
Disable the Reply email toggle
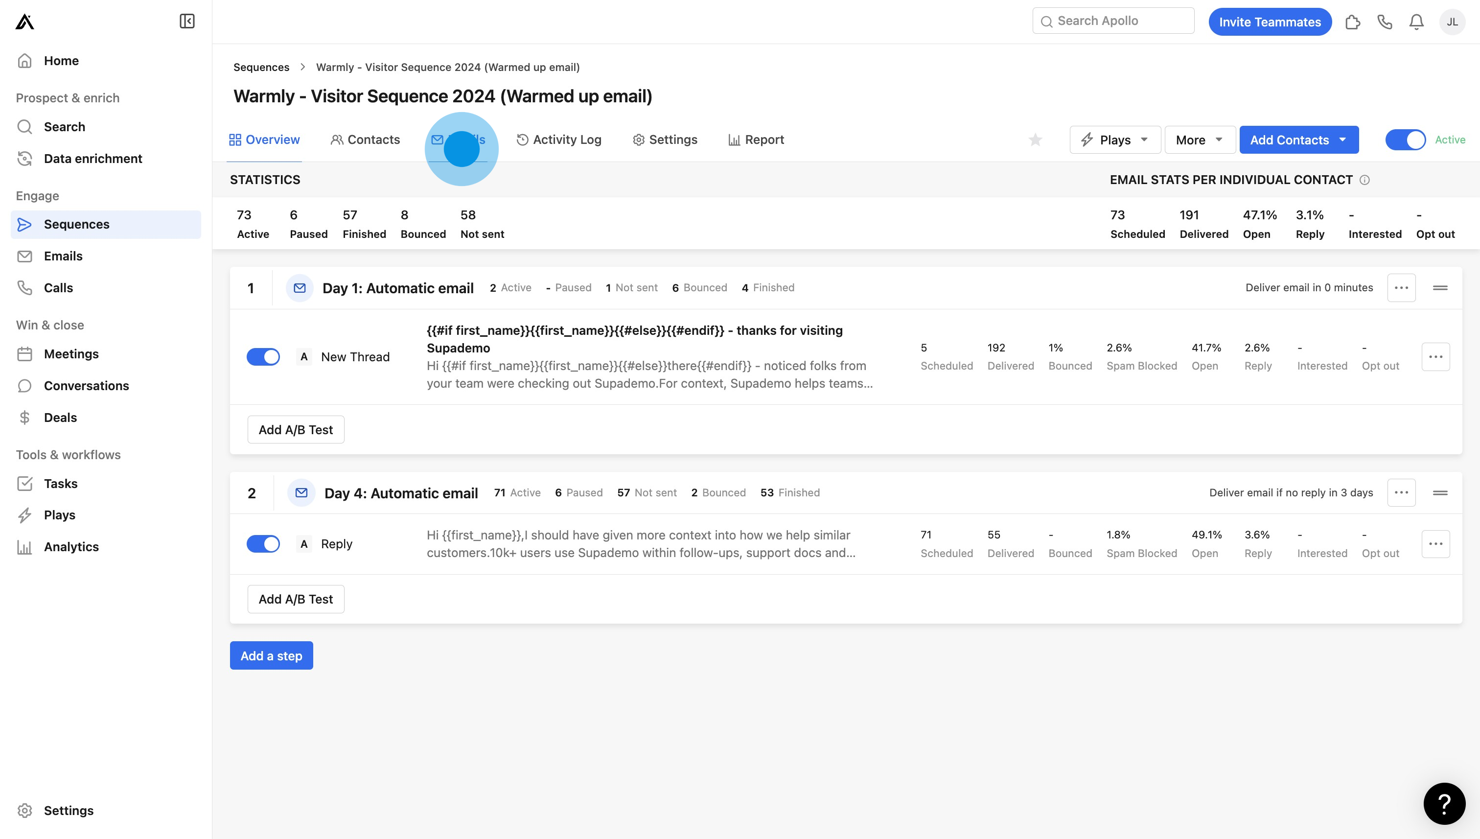click(263, 544)
